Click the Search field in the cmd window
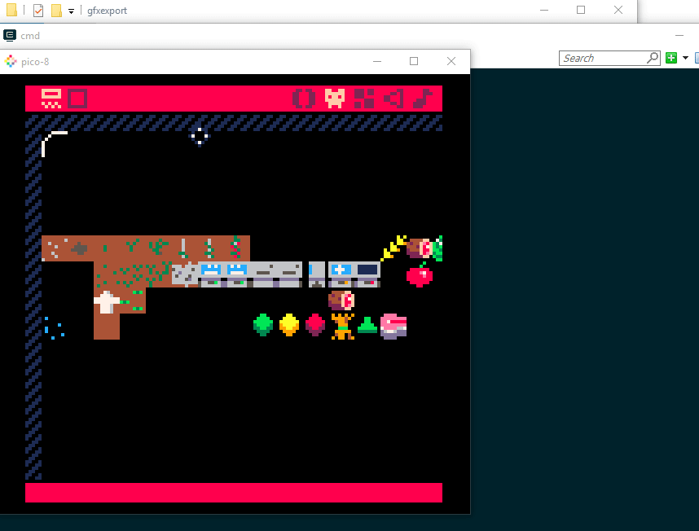Image resolution: width=699 pixels, height=531 pixels. coord(603,59)
